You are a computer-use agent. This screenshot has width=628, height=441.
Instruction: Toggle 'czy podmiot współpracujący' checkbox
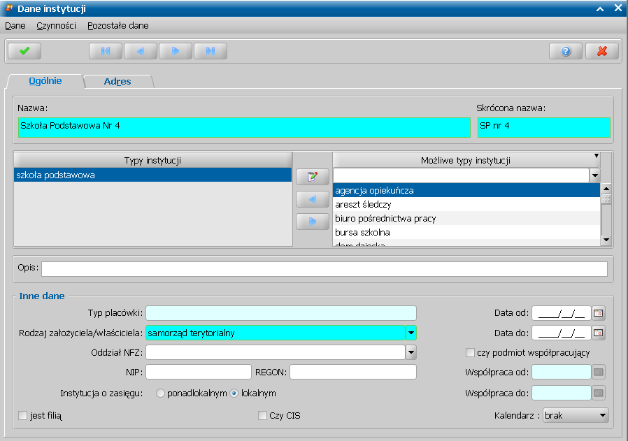point(470,352)
